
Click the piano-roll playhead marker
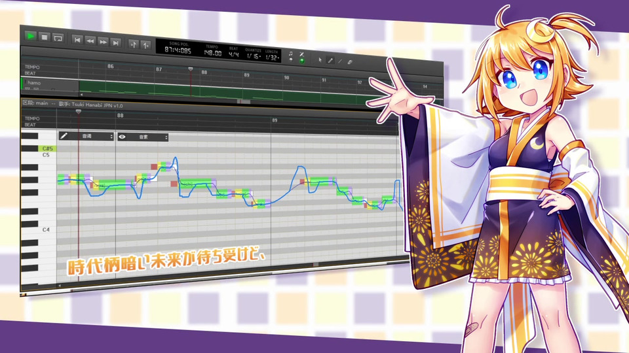pos(79,112)
